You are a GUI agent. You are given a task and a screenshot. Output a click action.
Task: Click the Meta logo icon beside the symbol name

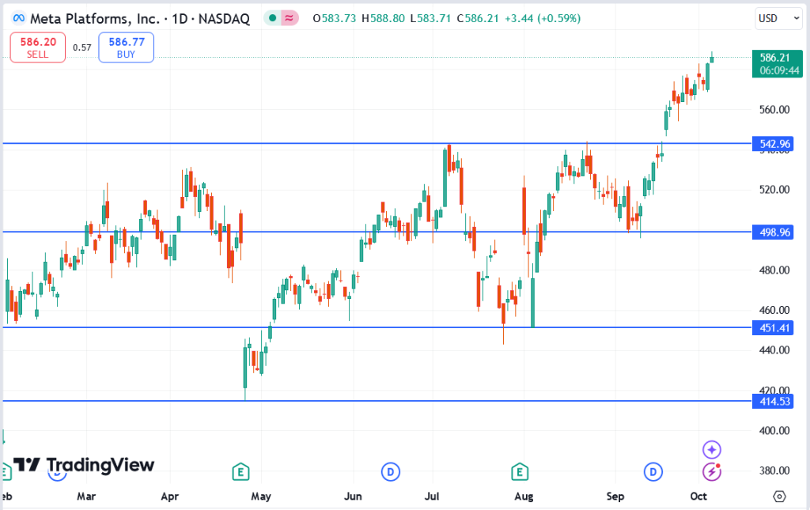[19, 18]
